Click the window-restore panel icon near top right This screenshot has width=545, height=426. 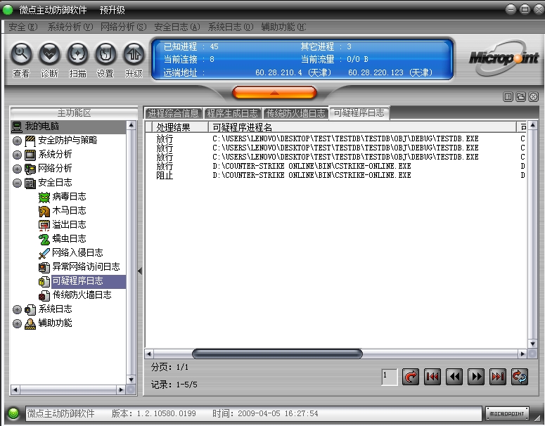tap(520, 97)
